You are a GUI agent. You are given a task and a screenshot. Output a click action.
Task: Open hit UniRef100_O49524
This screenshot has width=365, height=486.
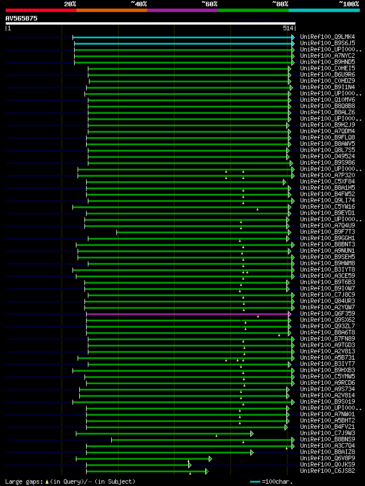(x=327, y=156)
